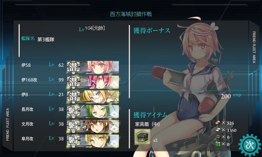Click the green bauxite resource icon
Viewport: 262px width, 157px height.
tap(217, 144)
